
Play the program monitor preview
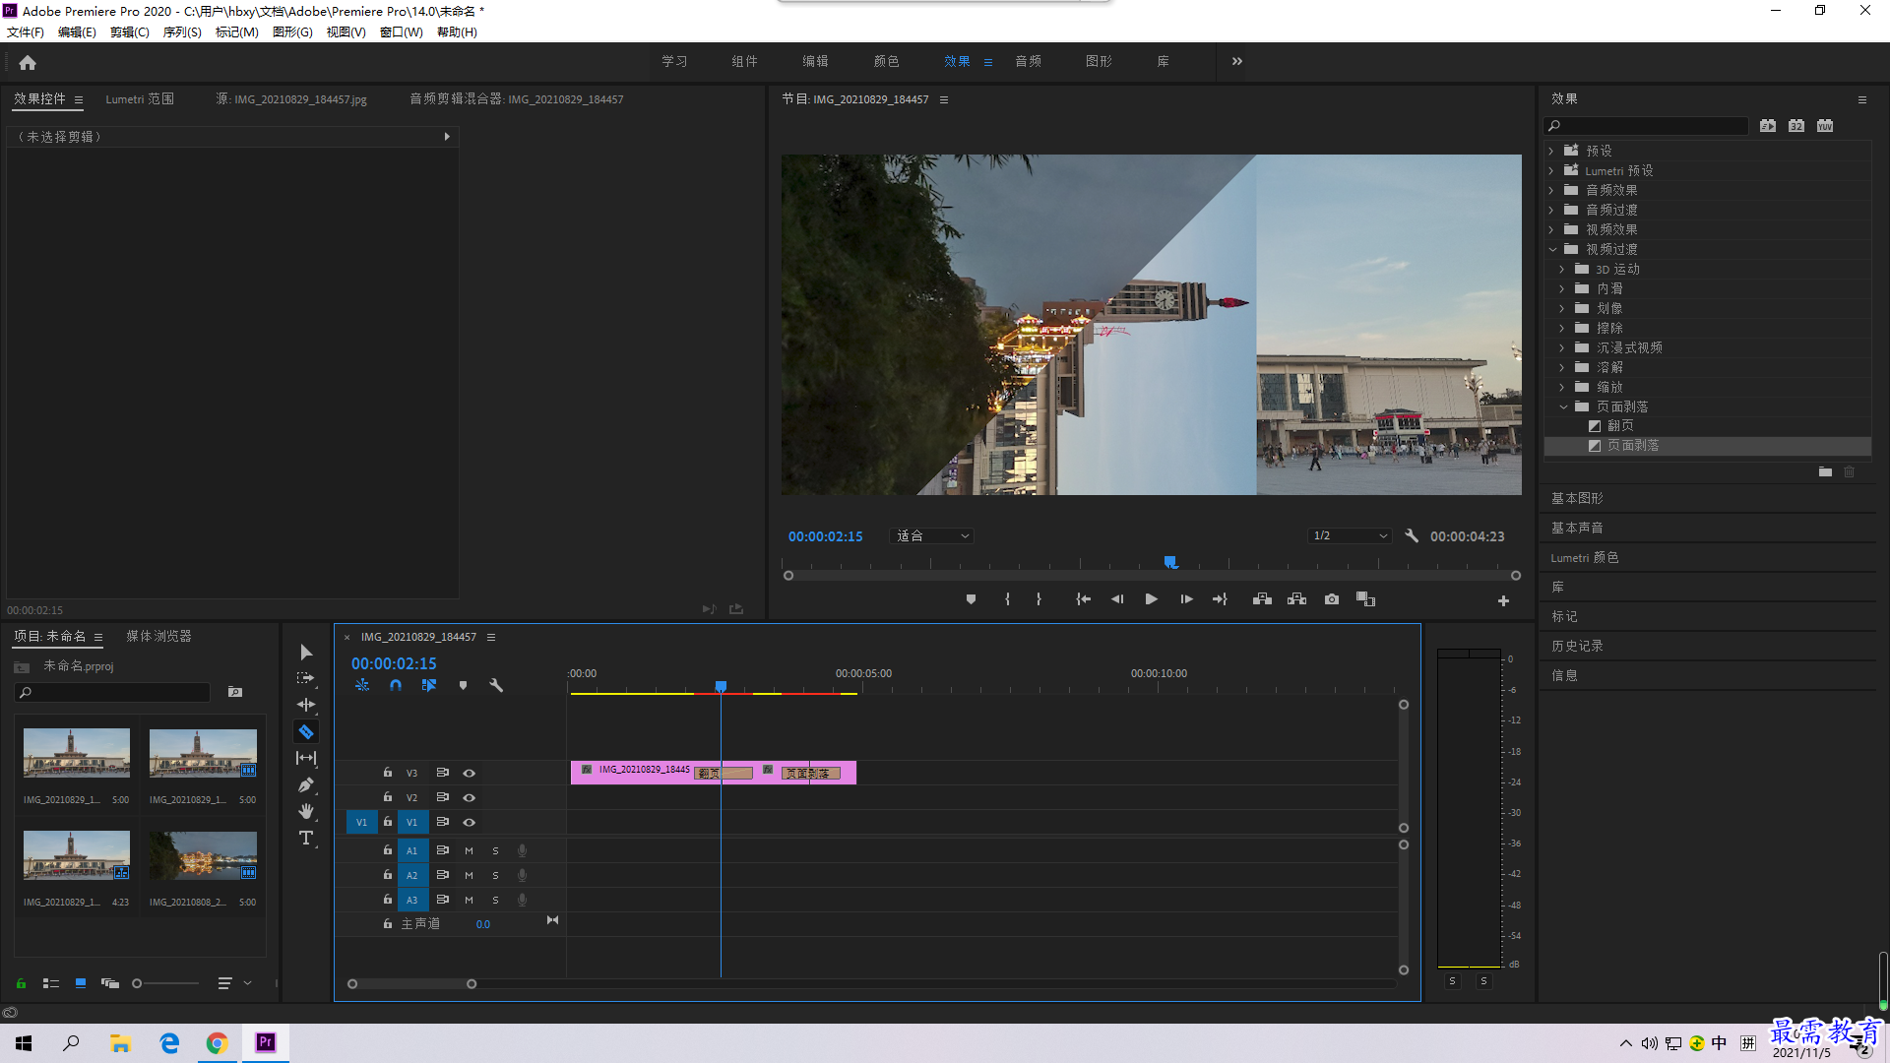1151,599
